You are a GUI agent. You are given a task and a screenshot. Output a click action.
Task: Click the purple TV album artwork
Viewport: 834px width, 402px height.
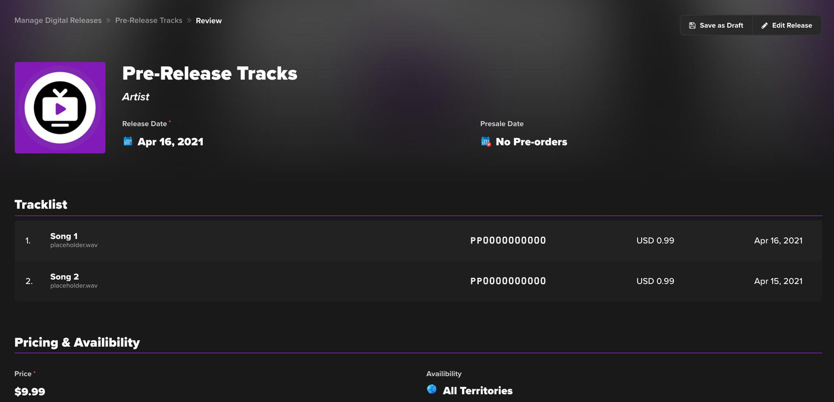click(60, 107)
